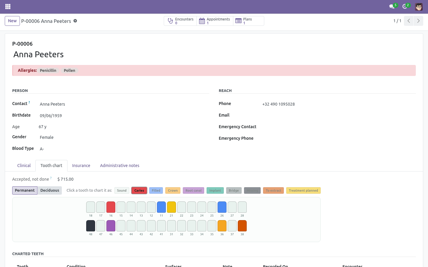Show tooltip for Accepted, not done question mark
Image resolution: width=428 pixels, height=267 pixels.
[51, 178]
